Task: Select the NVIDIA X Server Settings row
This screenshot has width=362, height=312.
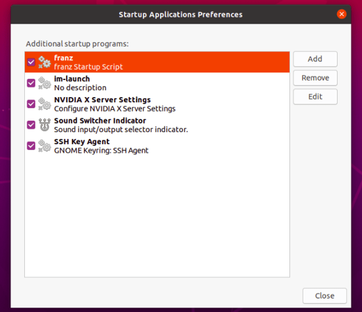Action: coord(157,104)
